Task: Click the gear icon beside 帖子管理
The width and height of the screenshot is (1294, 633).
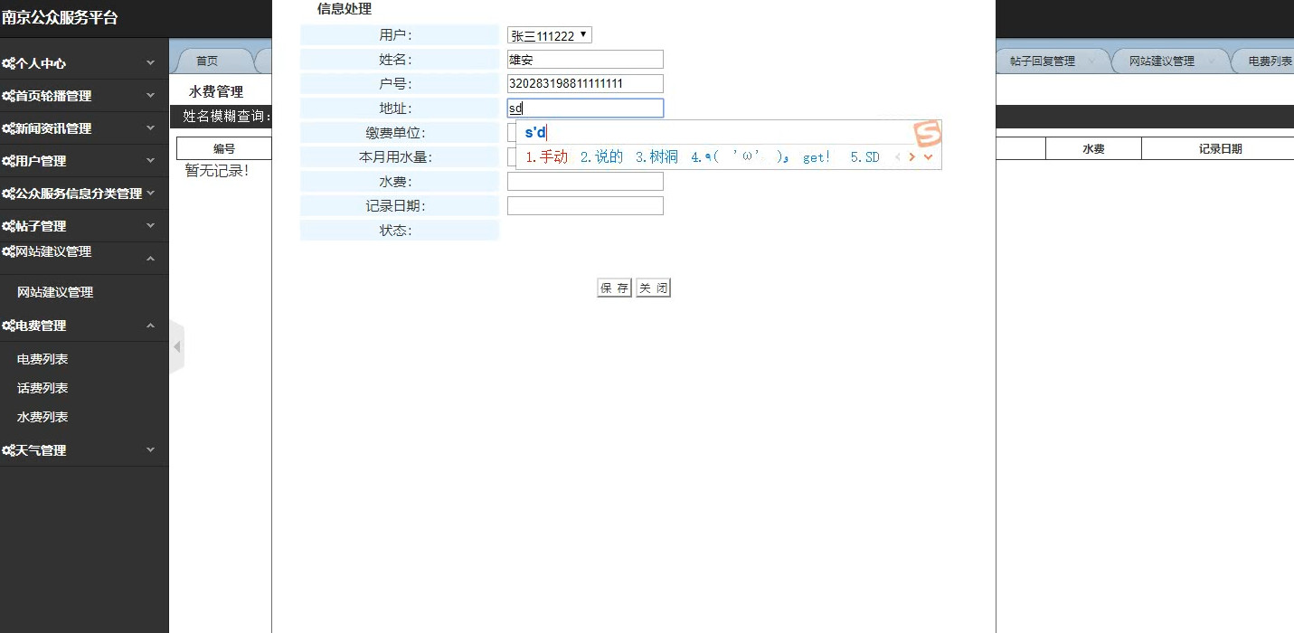Action: coord(8,226)
